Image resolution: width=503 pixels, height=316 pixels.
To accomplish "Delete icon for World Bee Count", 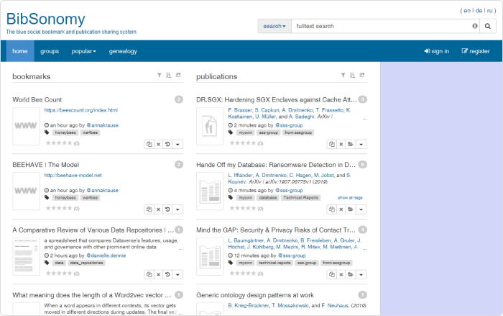I will pos(159,145).
